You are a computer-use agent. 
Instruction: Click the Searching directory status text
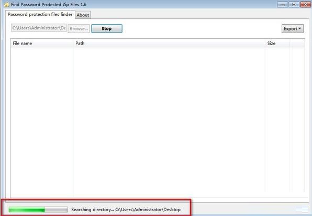[126, 209]
